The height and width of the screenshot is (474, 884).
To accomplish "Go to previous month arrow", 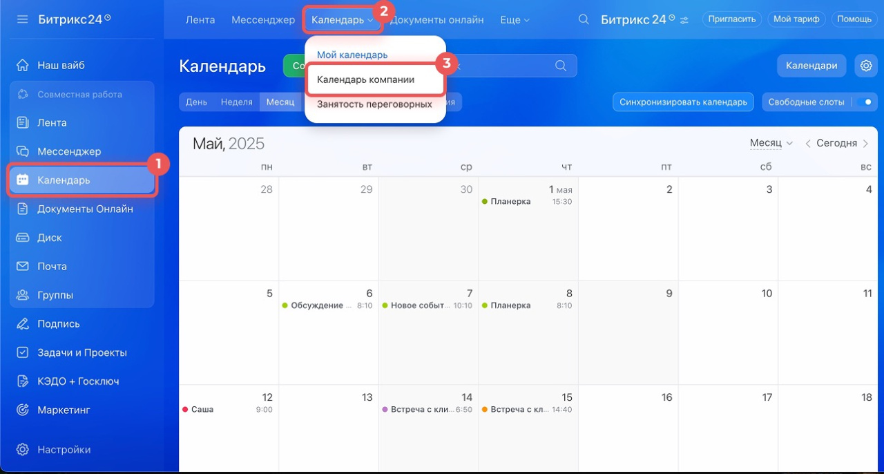I will click(808, 144).
